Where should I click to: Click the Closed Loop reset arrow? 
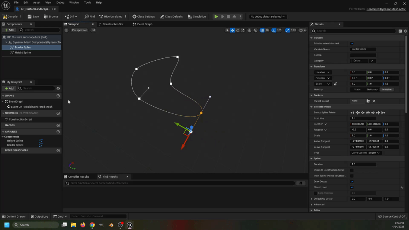pyautogui.click(x=402, y=187)
